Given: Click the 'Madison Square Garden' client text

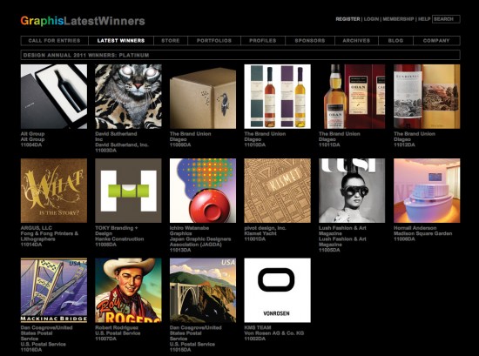Looking at the screenshot, I should (x=422, y=233).
